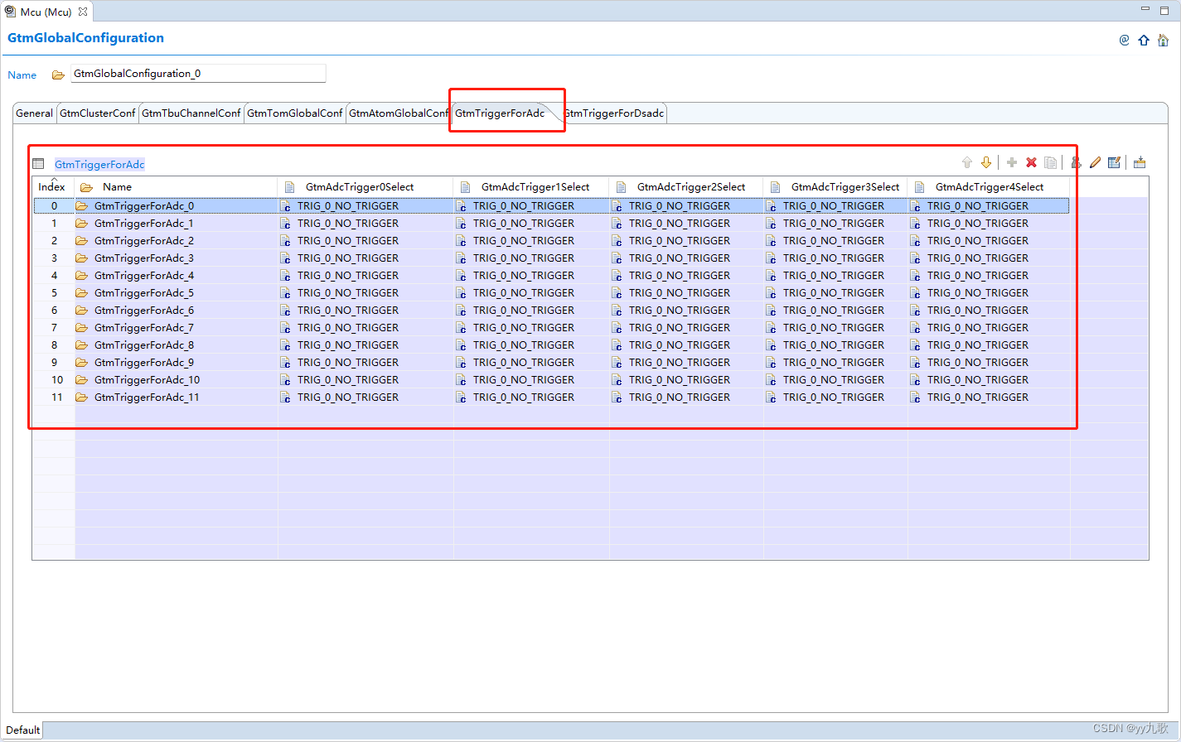Image resolution: width=1181 pixels, height=742 pixels.
Task: Click the table icon beside GtmTriggerForAdc title
Action: point(38,163)
